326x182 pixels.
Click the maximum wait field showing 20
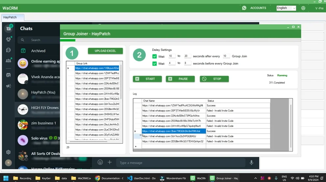click(187, 56)
